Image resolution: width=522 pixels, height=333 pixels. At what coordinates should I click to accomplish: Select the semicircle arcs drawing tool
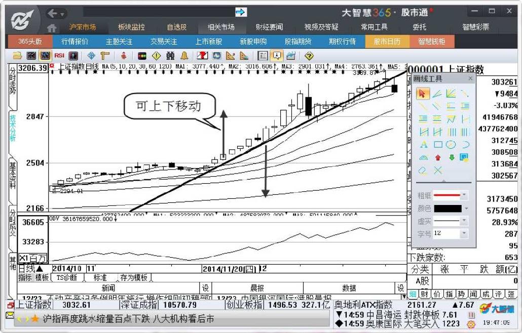[x=424, y=157]
